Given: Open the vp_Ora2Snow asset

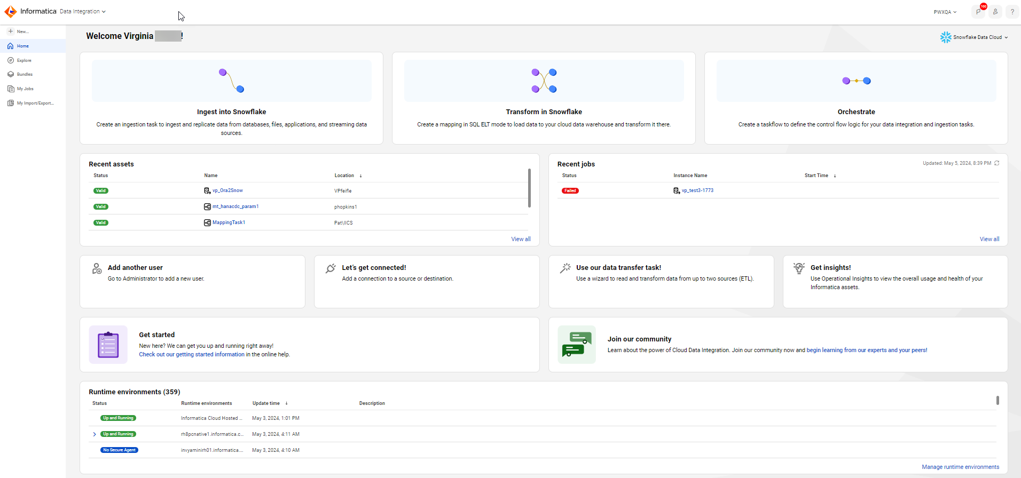Looking at the screenshot, I should [x=227, y=190].
